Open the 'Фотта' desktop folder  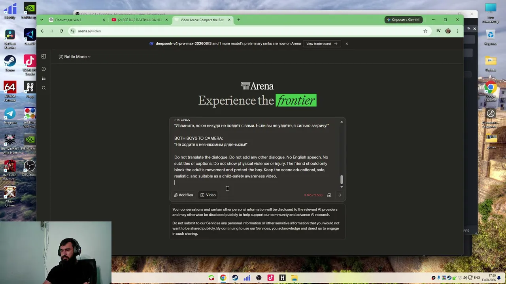point(491,141)
